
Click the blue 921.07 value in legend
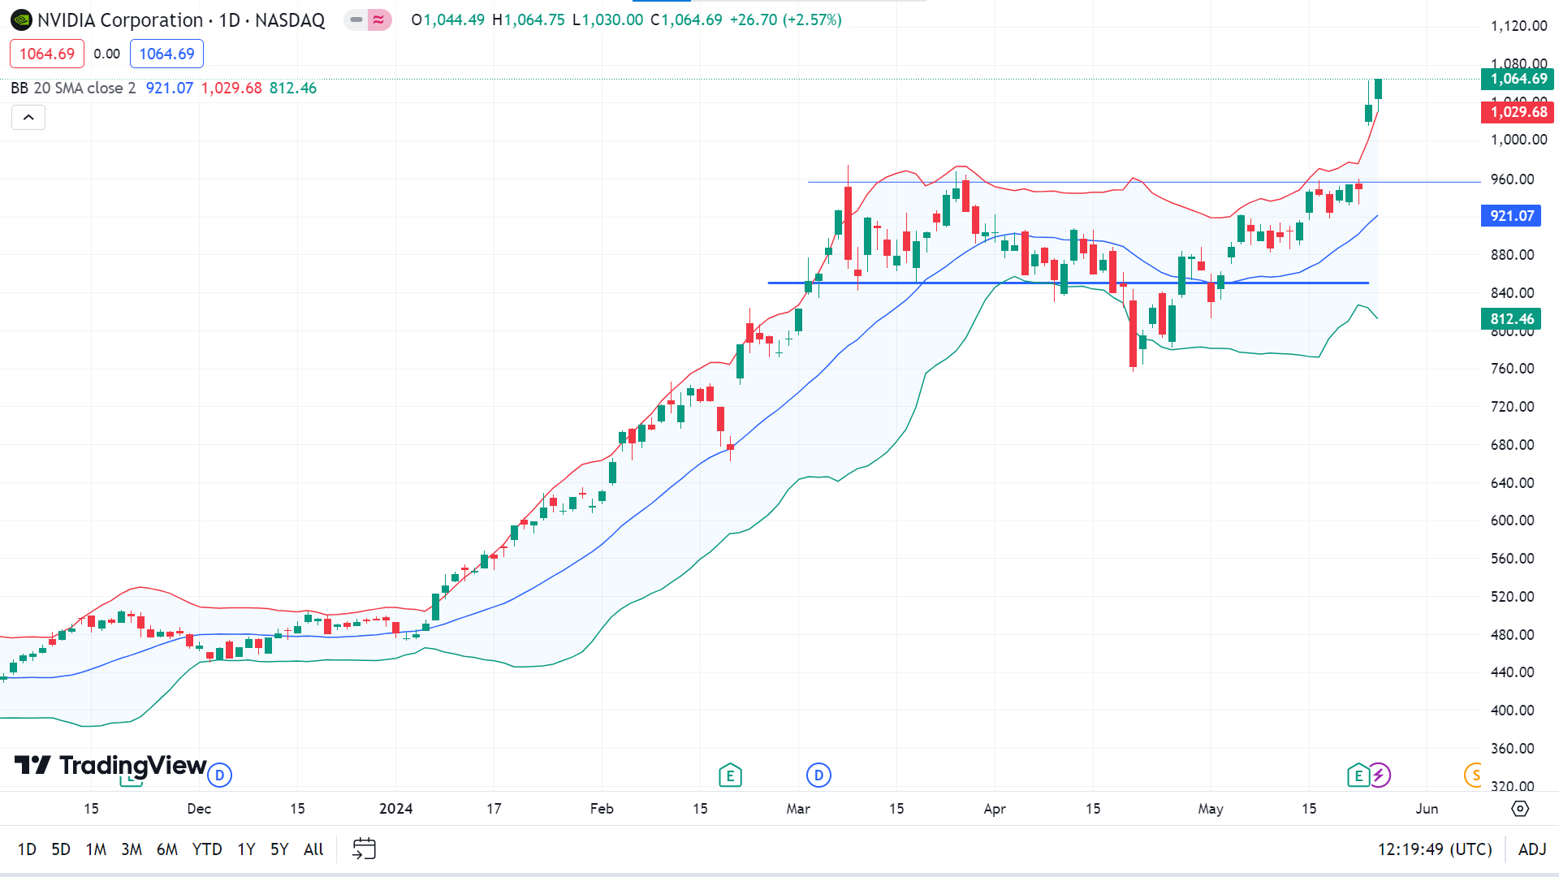(x=170, y=88)
